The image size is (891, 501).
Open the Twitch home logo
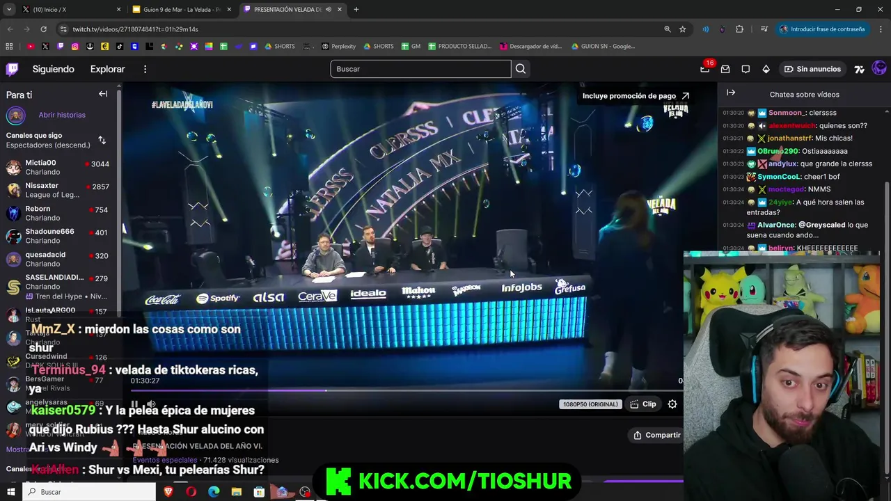click(x=13, y=69)
